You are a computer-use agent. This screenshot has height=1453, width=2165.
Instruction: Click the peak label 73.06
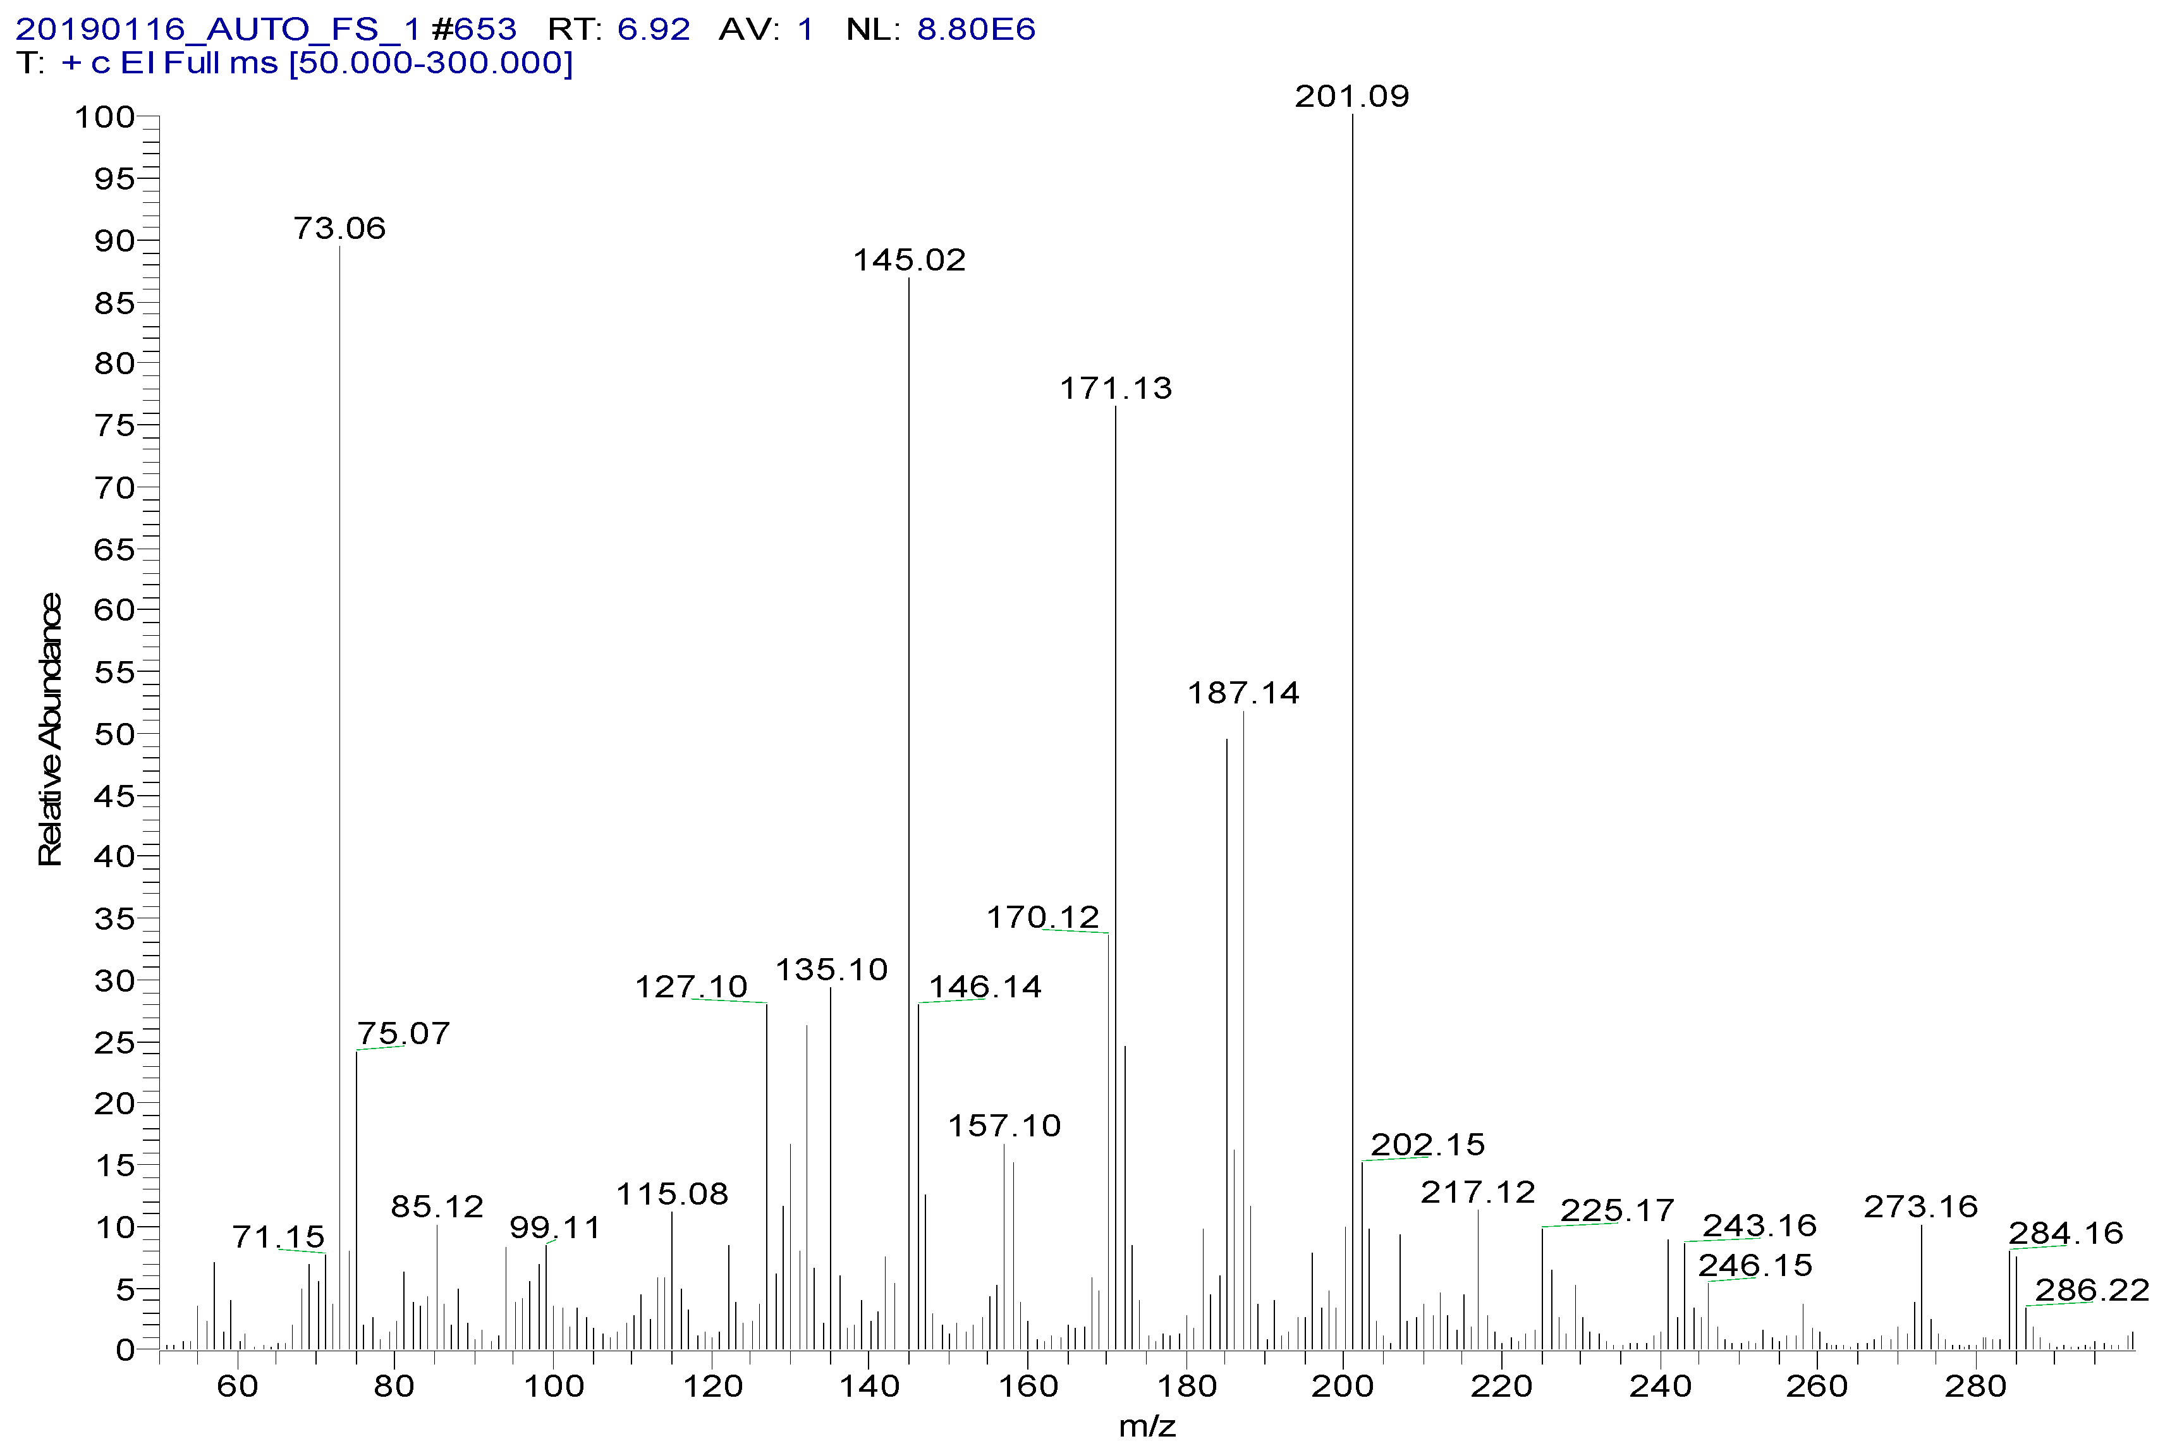click(339, 229)
